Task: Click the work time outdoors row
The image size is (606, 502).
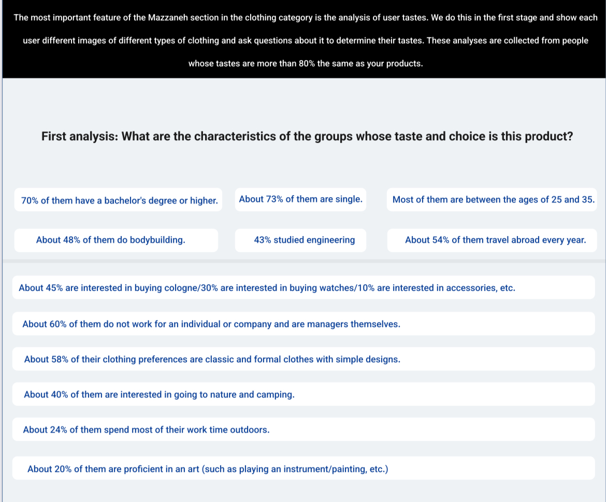Action: pos(146,430)
